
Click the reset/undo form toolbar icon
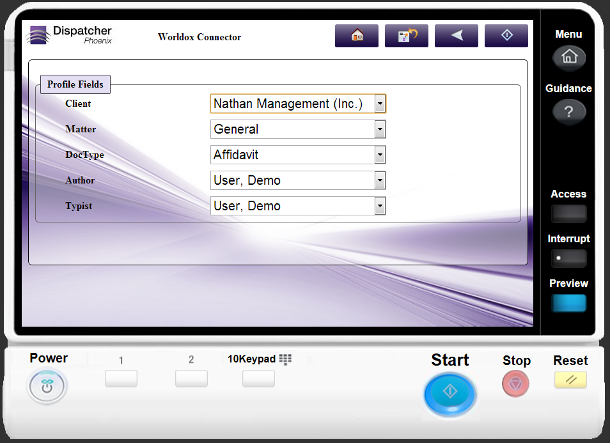click(406, 36)
